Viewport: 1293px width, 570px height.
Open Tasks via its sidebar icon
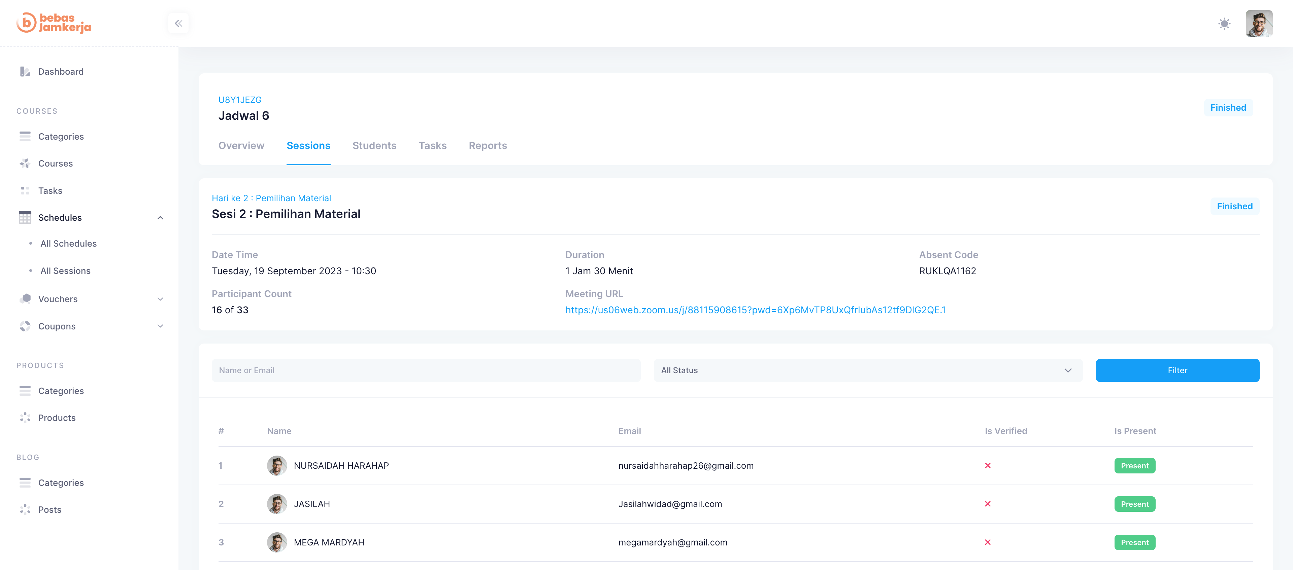(x=25, y=191)
